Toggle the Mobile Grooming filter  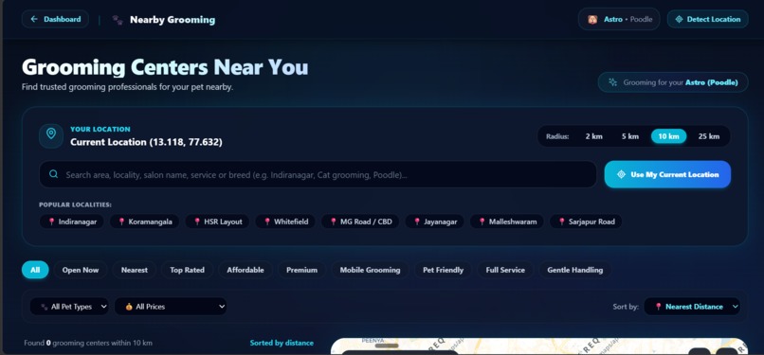(x=370, y=270)
